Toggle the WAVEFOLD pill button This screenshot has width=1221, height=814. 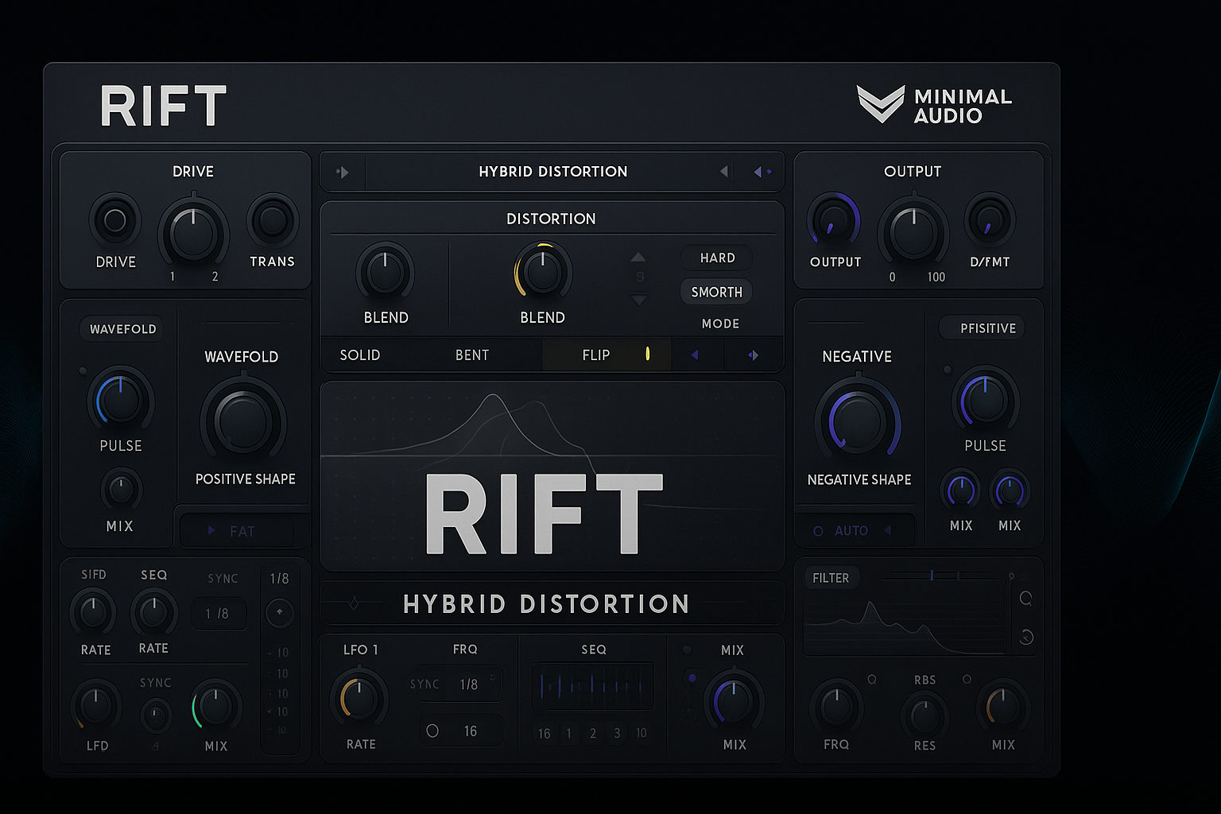[122, 329]
